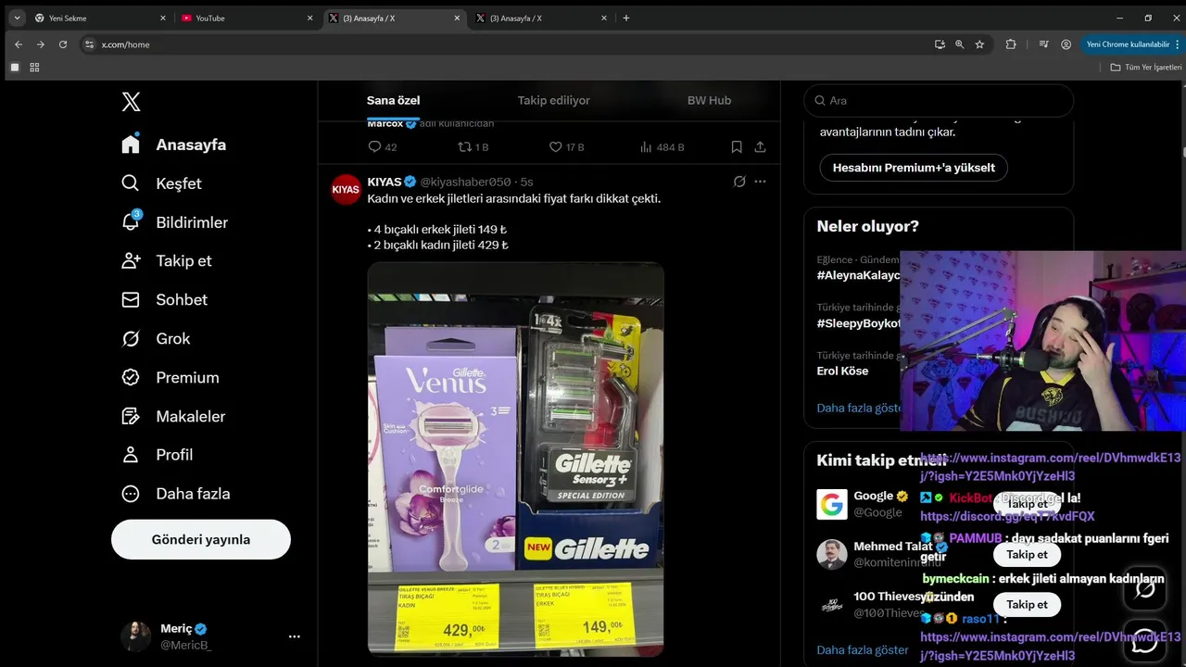
Task: Repost the post with 1 B reposts
Action: pos(473,146)
